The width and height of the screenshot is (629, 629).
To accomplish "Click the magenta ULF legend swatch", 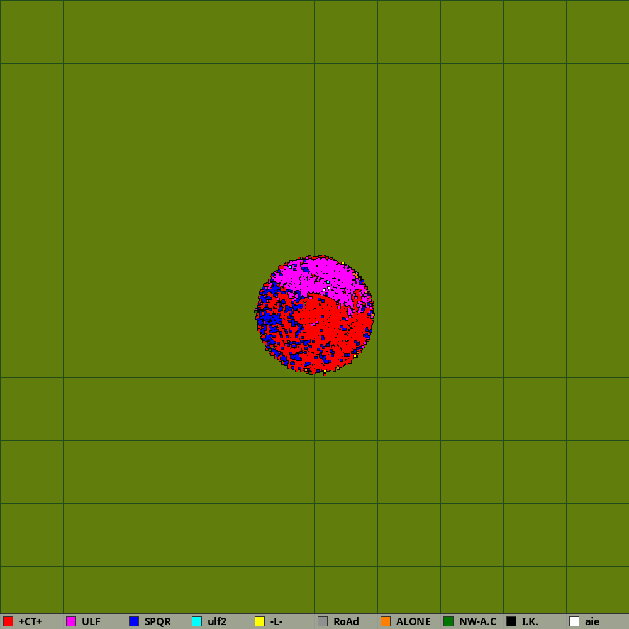I will coord(71,621).
